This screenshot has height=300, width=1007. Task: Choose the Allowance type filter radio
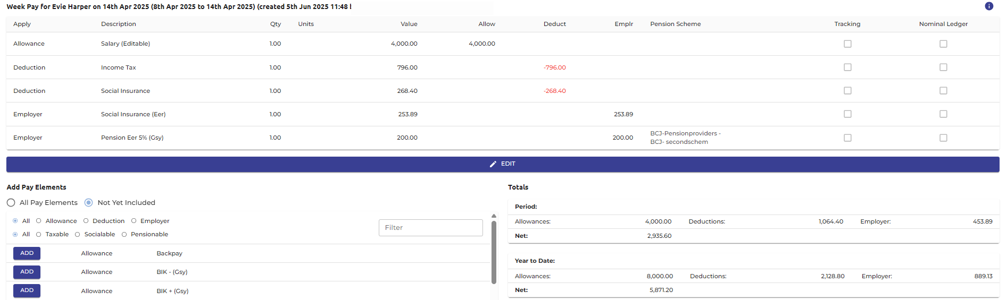coord(38,221)
